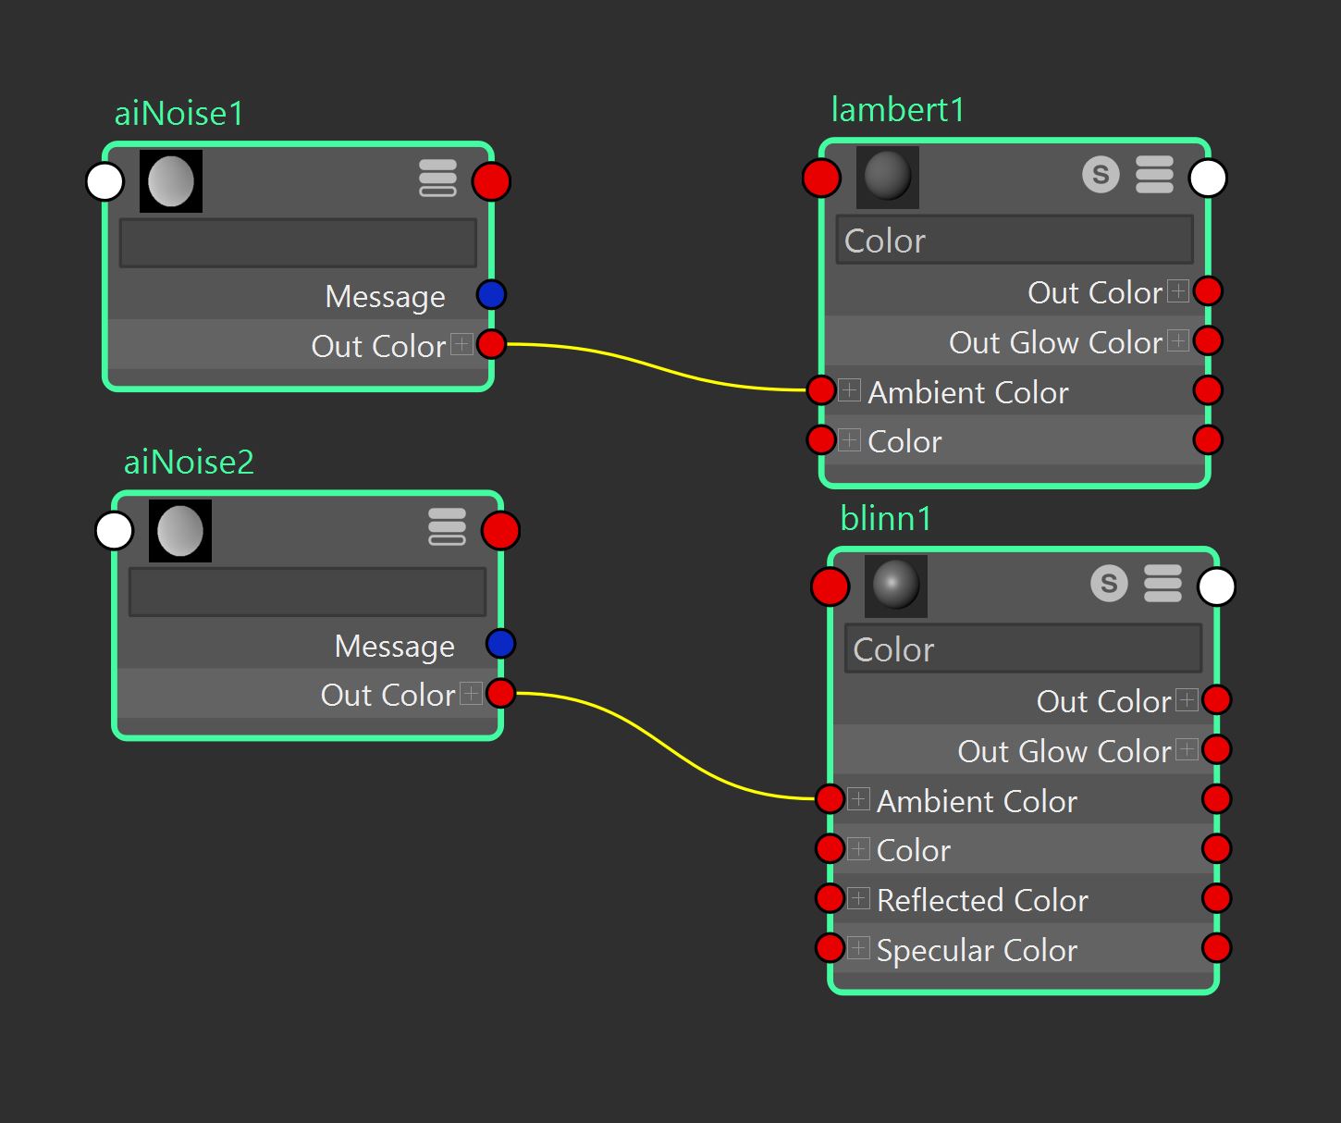The image size is (1341, 1123).
Task: Expand blinn1 Out Color plus
Action: click(x=1187, y=700)
